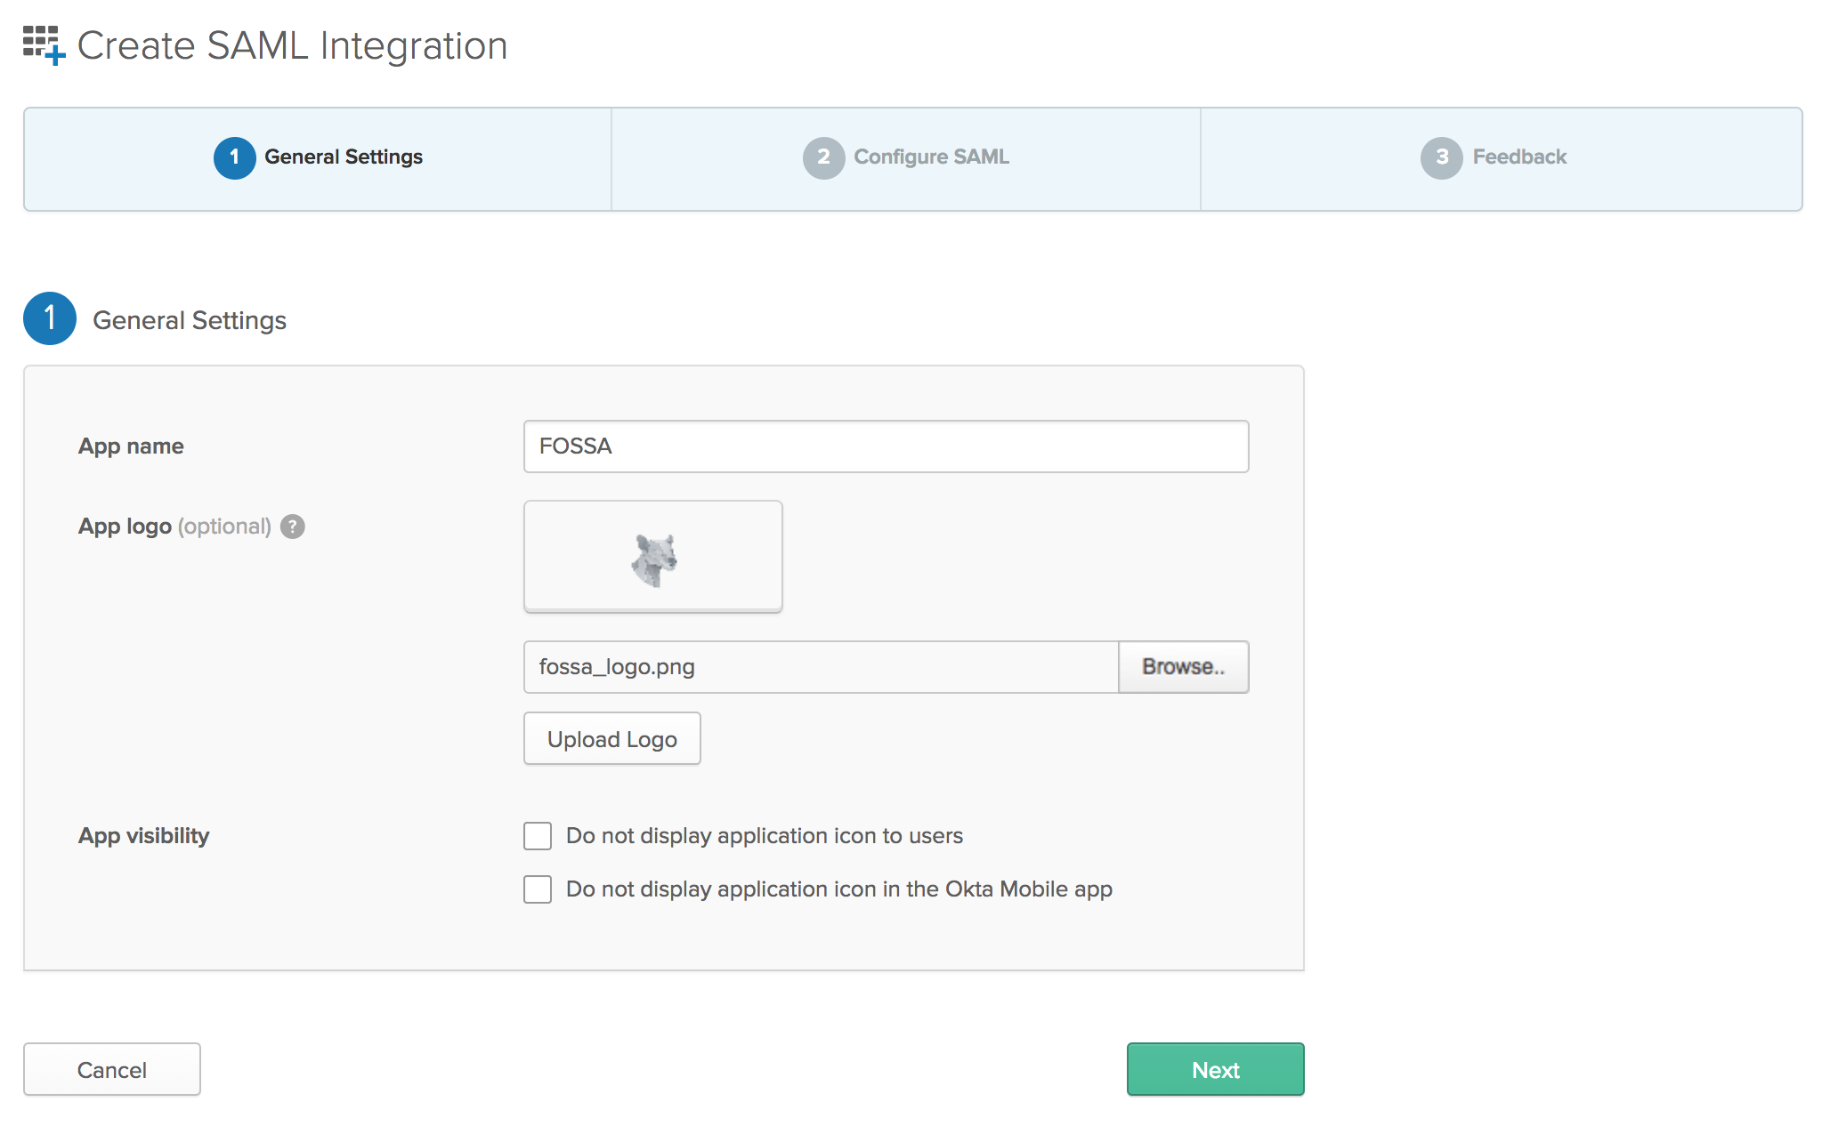Click the step 3 circle icon

point(1441,157)
